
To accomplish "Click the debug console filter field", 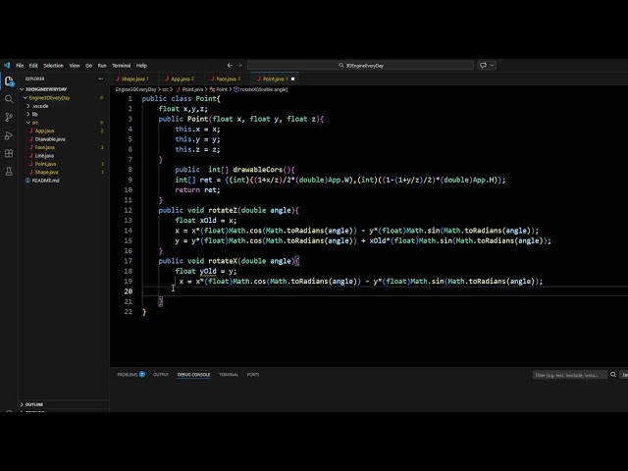I will pos(569,375).
